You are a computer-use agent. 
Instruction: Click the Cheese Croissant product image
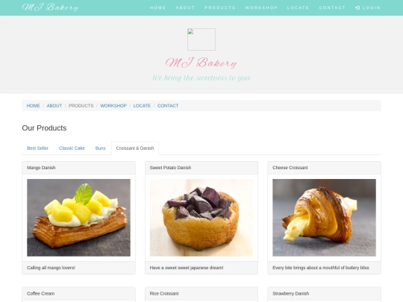(x=324, y=218)
